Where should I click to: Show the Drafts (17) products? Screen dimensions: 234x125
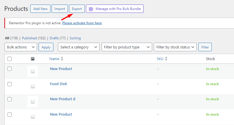(x=58, y=38)
